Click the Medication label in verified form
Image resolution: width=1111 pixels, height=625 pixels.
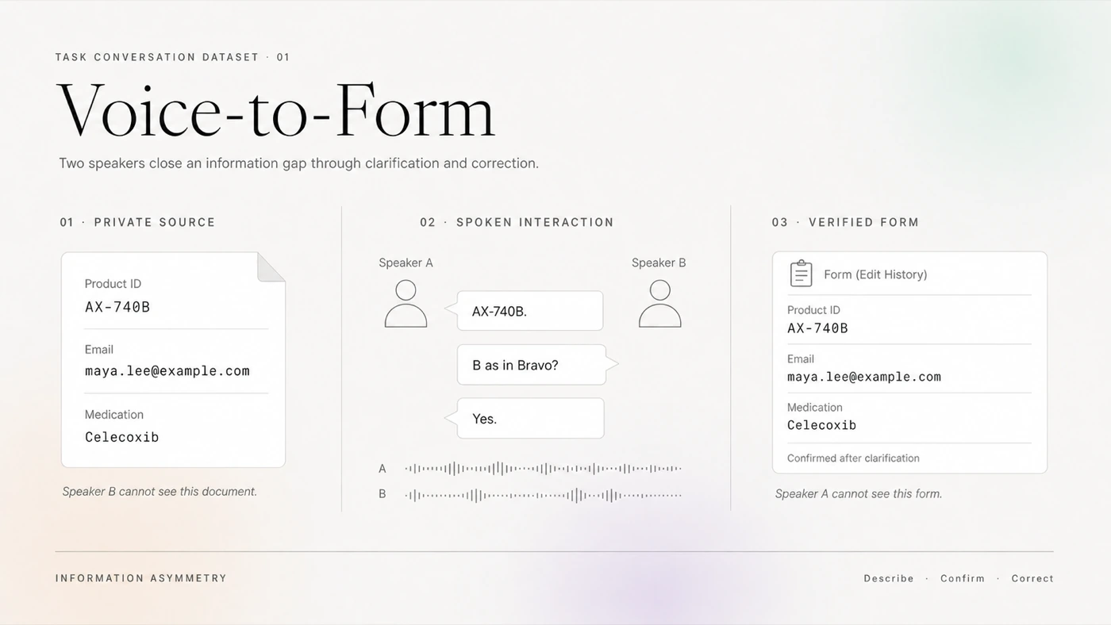[815, 408]
